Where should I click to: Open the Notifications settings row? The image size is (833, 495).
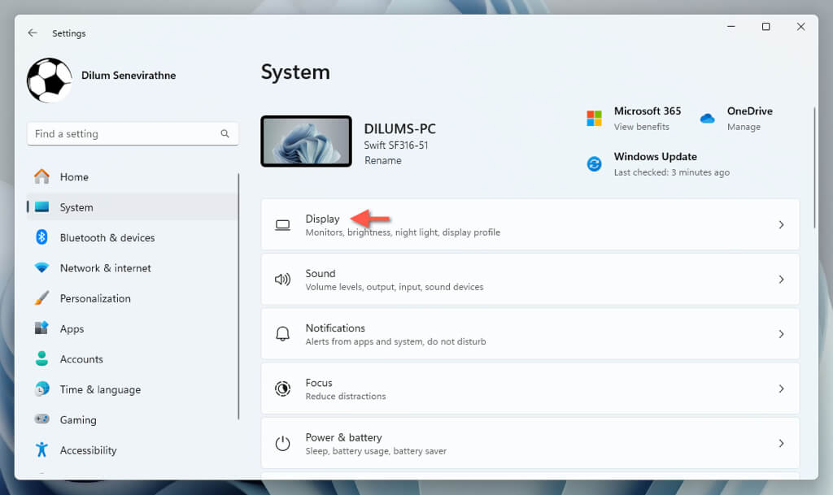[530, 334]
